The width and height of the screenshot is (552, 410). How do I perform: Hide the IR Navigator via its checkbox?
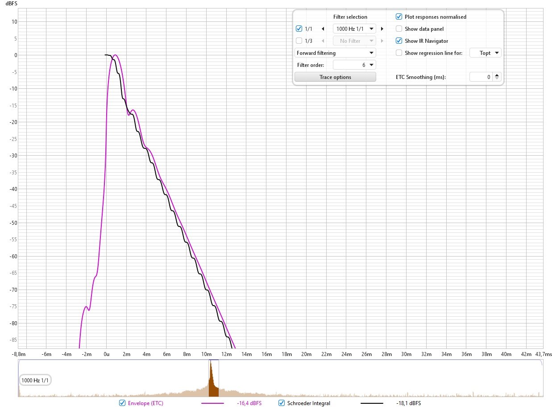pos(399,41)
